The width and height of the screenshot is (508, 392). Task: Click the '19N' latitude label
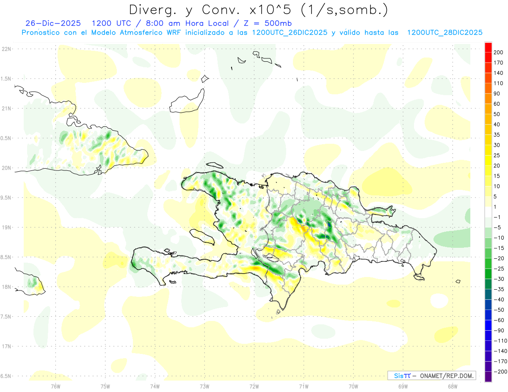point(6,227)
